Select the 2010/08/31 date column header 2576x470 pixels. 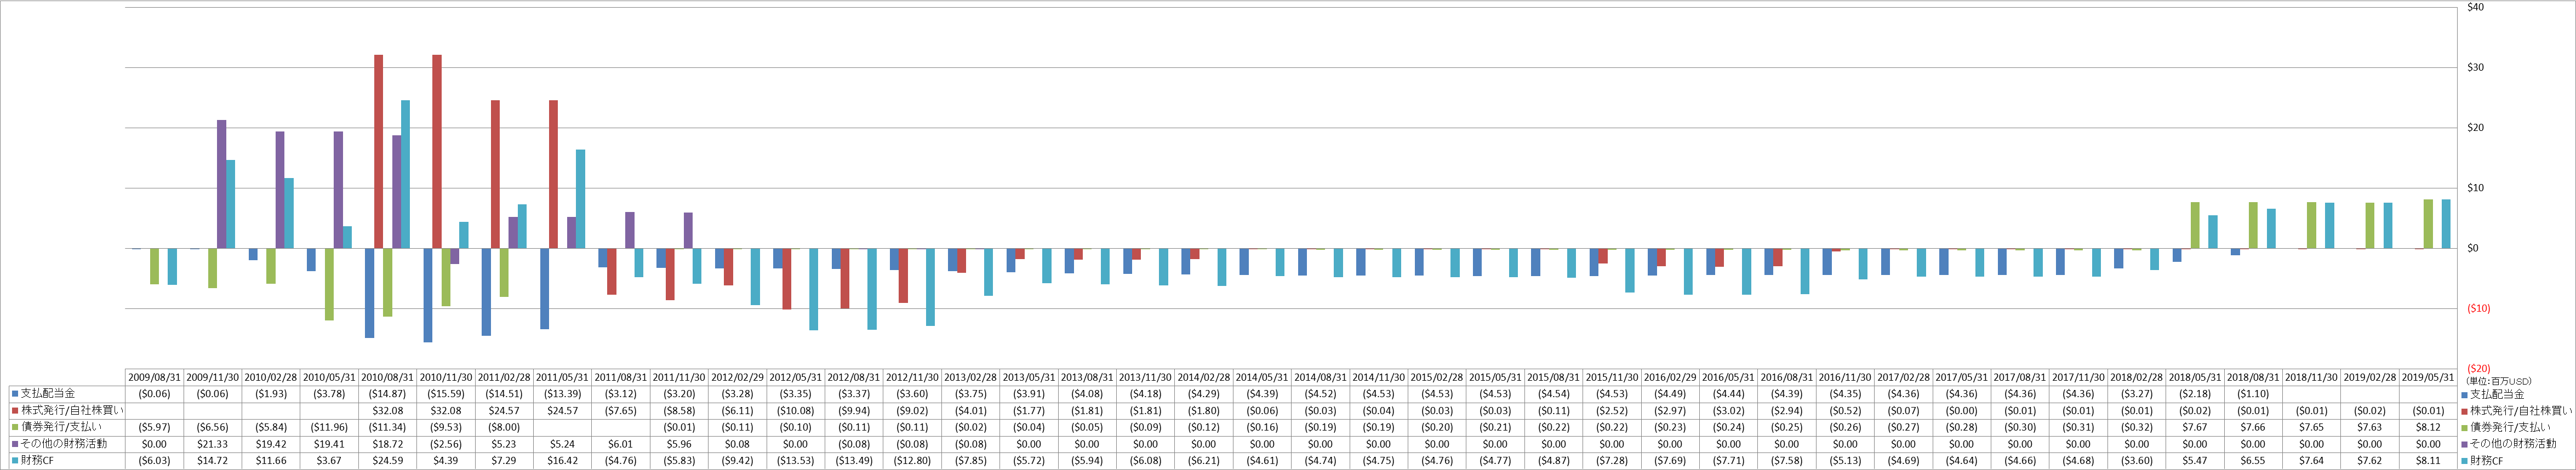387,378
